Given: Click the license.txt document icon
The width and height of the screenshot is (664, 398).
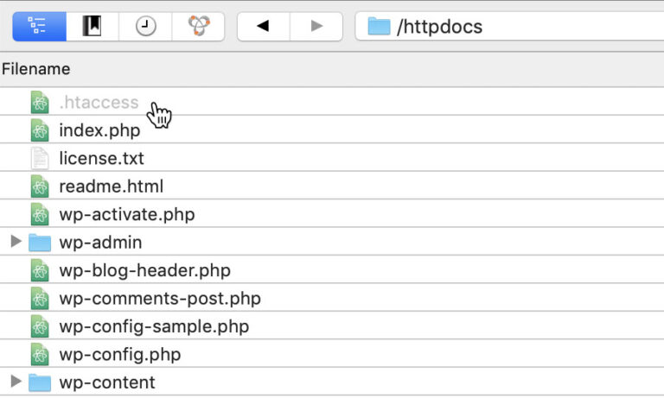Looking at the screenshot, I should [x=40, y=158].
